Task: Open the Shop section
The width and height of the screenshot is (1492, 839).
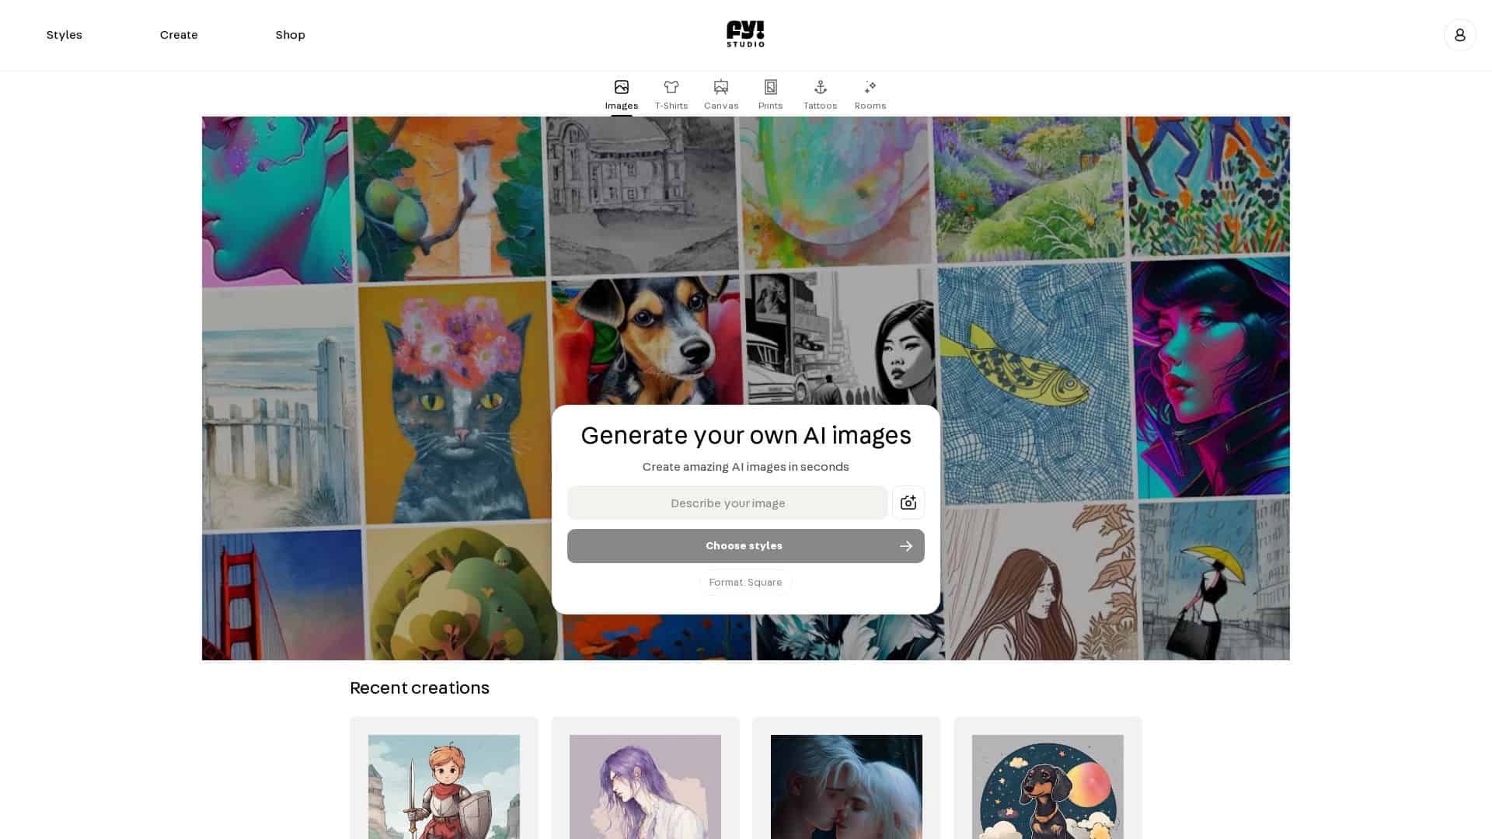Action: click(290, 34)
